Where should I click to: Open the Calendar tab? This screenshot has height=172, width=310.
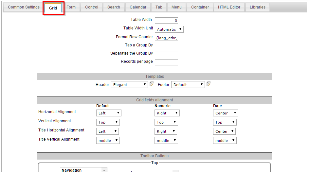[138, 7]
